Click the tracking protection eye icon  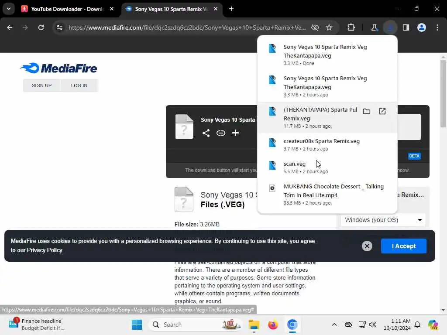[315, 27]
